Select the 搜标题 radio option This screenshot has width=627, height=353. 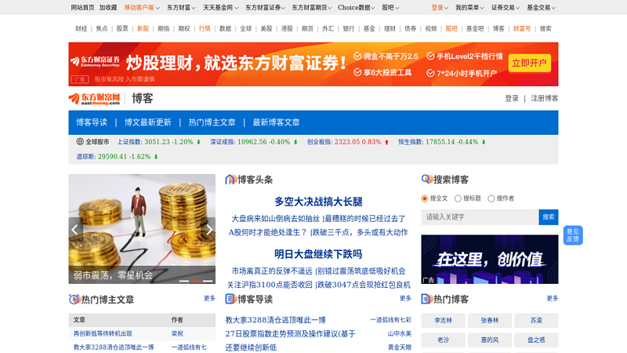click(x=458, y=198)
